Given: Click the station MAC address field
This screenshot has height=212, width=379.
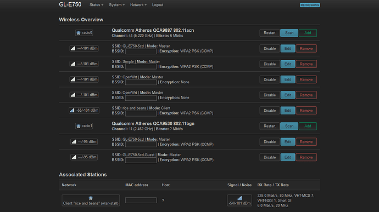Looking at the screenshot, I should [x=141, y=200].
